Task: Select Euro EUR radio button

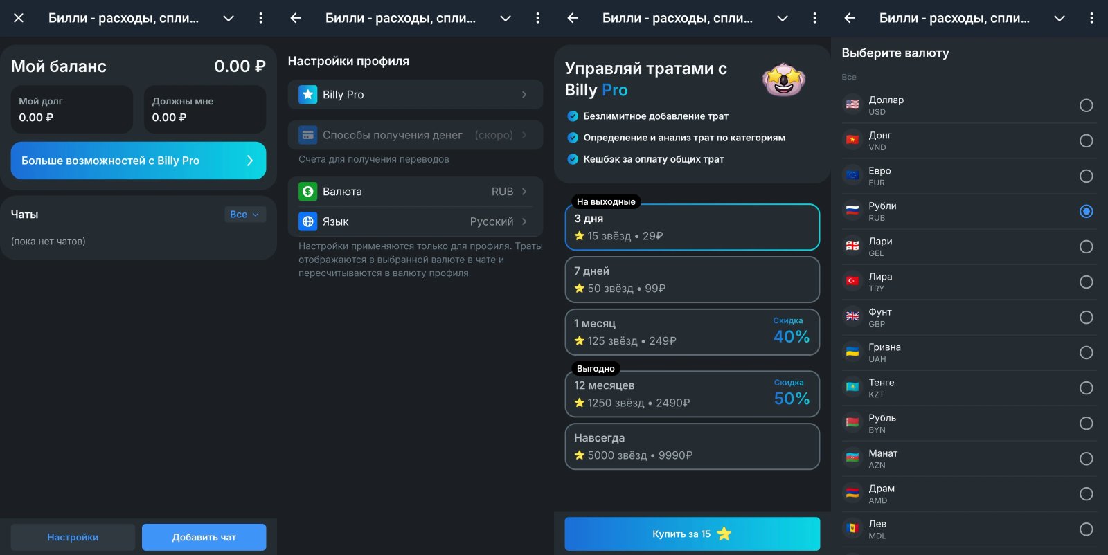Action: 1086,176
